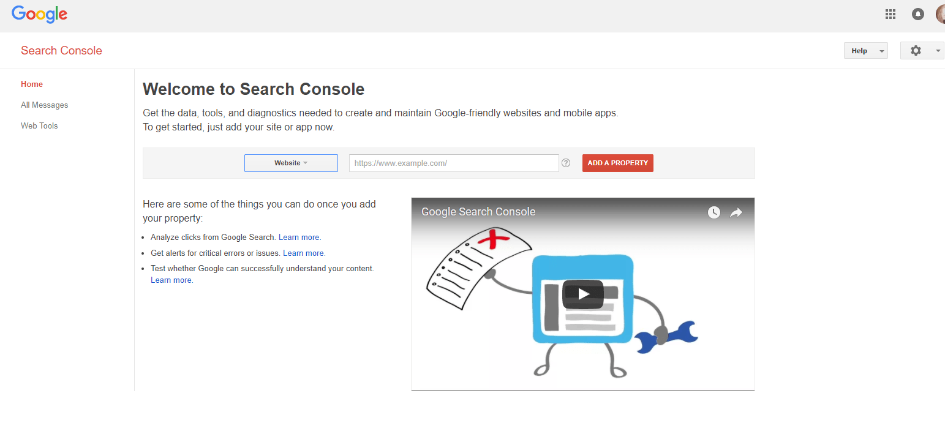Click the ADD A PROPERTY button

coord(617,163)
